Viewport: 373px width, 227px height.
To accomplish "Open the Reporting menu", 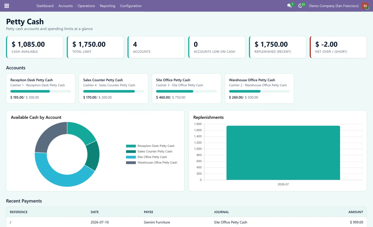I will [x=108, y=6].
